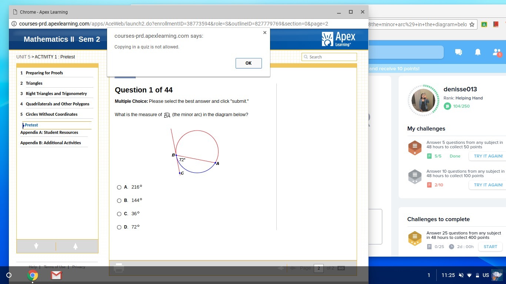The height and width of the screenshot is (284, 506).
Task: Open unit 1 Preparing for Proofs
Action: 44,73
